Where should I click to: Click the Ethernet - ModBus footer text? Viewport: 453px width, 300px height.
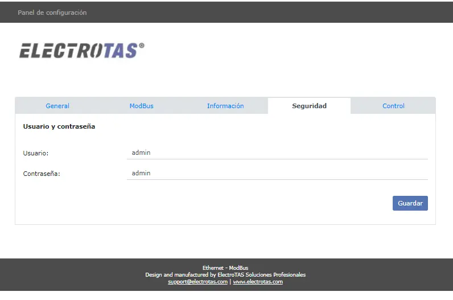coord(225,268)
